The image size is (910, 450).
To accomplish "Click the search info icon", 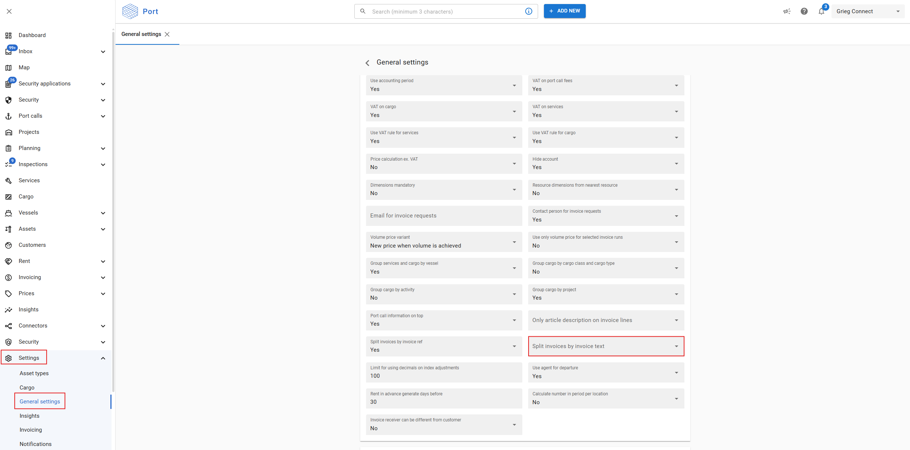I will click(x=529, y=11).
